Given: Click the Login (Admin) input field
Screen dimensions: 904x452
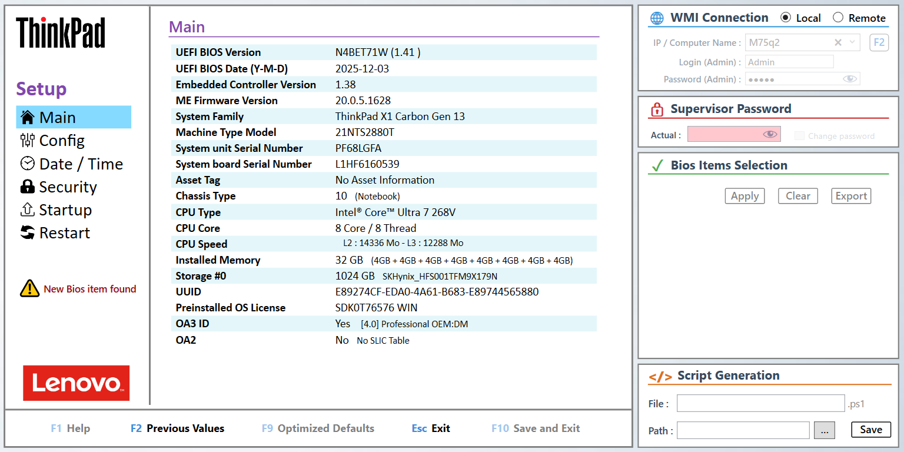Looking at the screenshot, I should (790, 62).
